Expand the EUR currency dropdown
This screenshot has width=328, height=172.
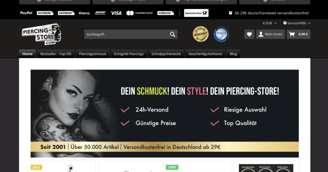pos(270,23)
